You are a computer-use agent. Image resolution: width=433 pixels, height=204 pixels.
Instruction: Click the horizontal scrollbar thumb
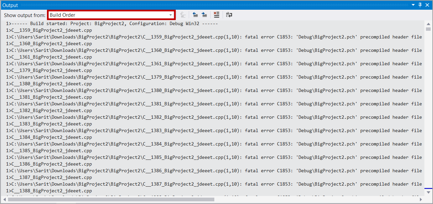tap(111, 199)
